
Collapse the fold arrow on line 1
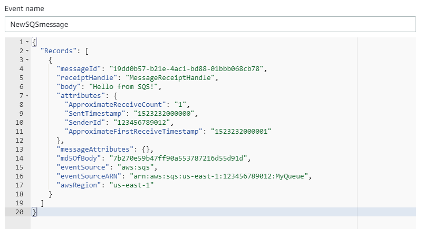tap(27, 42)
